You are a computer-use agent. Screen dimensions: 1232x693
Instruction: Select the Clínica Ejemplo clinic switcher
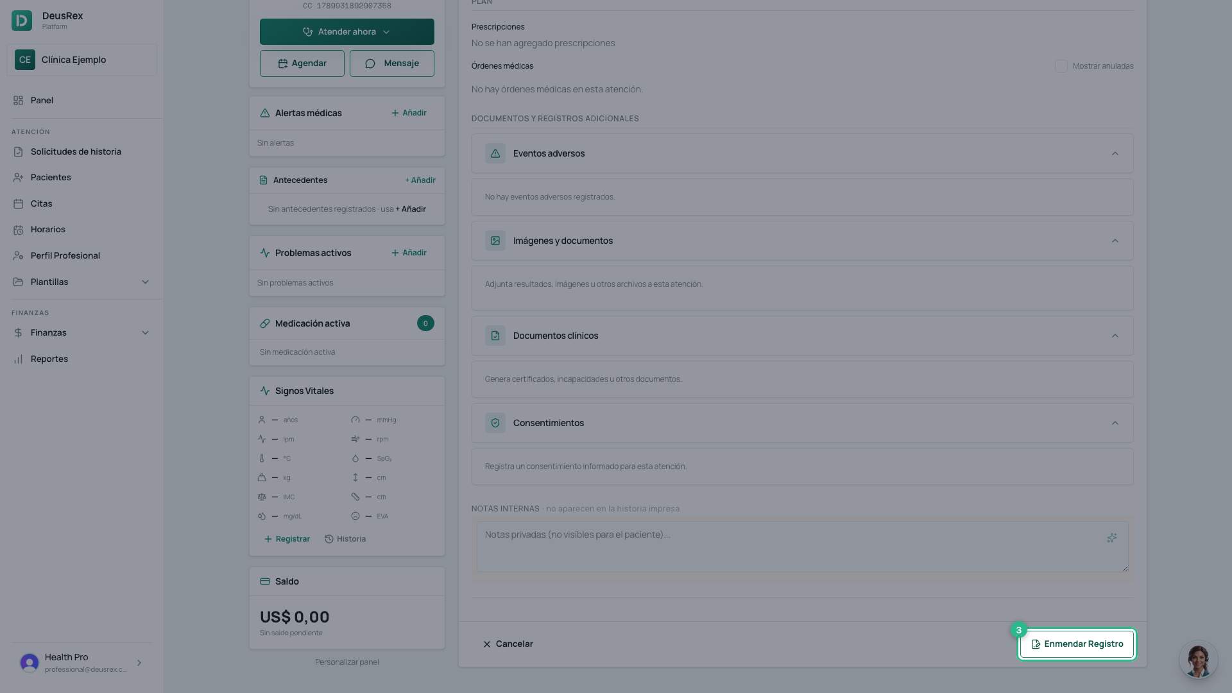tap(81, 60)
